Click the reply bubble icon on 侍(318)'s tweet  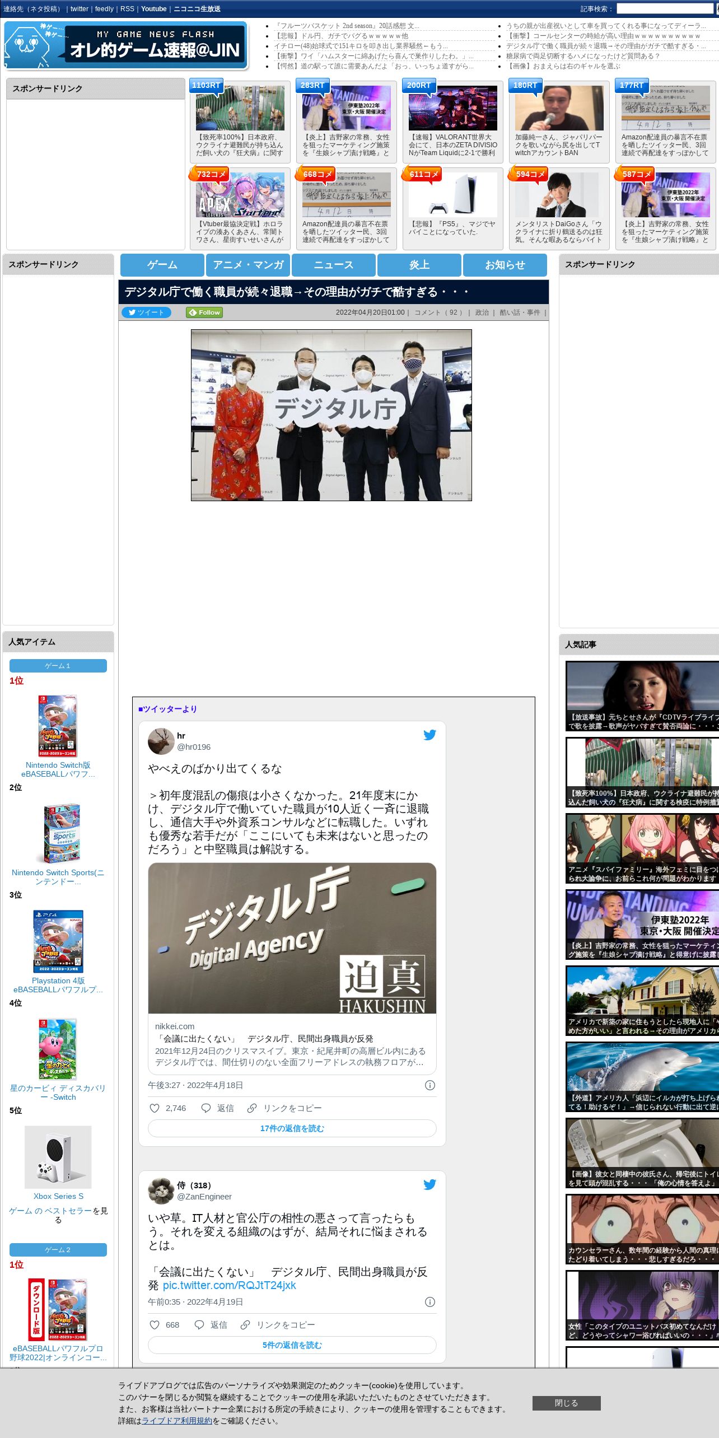coord(199,1325)
